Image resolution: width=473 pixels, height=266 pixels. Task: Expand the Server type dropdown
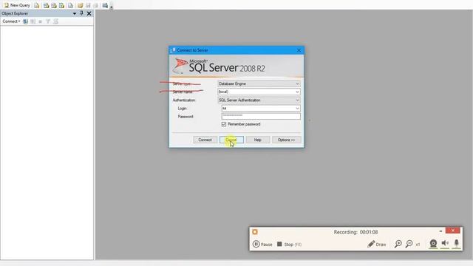click(x=297, y=83)
